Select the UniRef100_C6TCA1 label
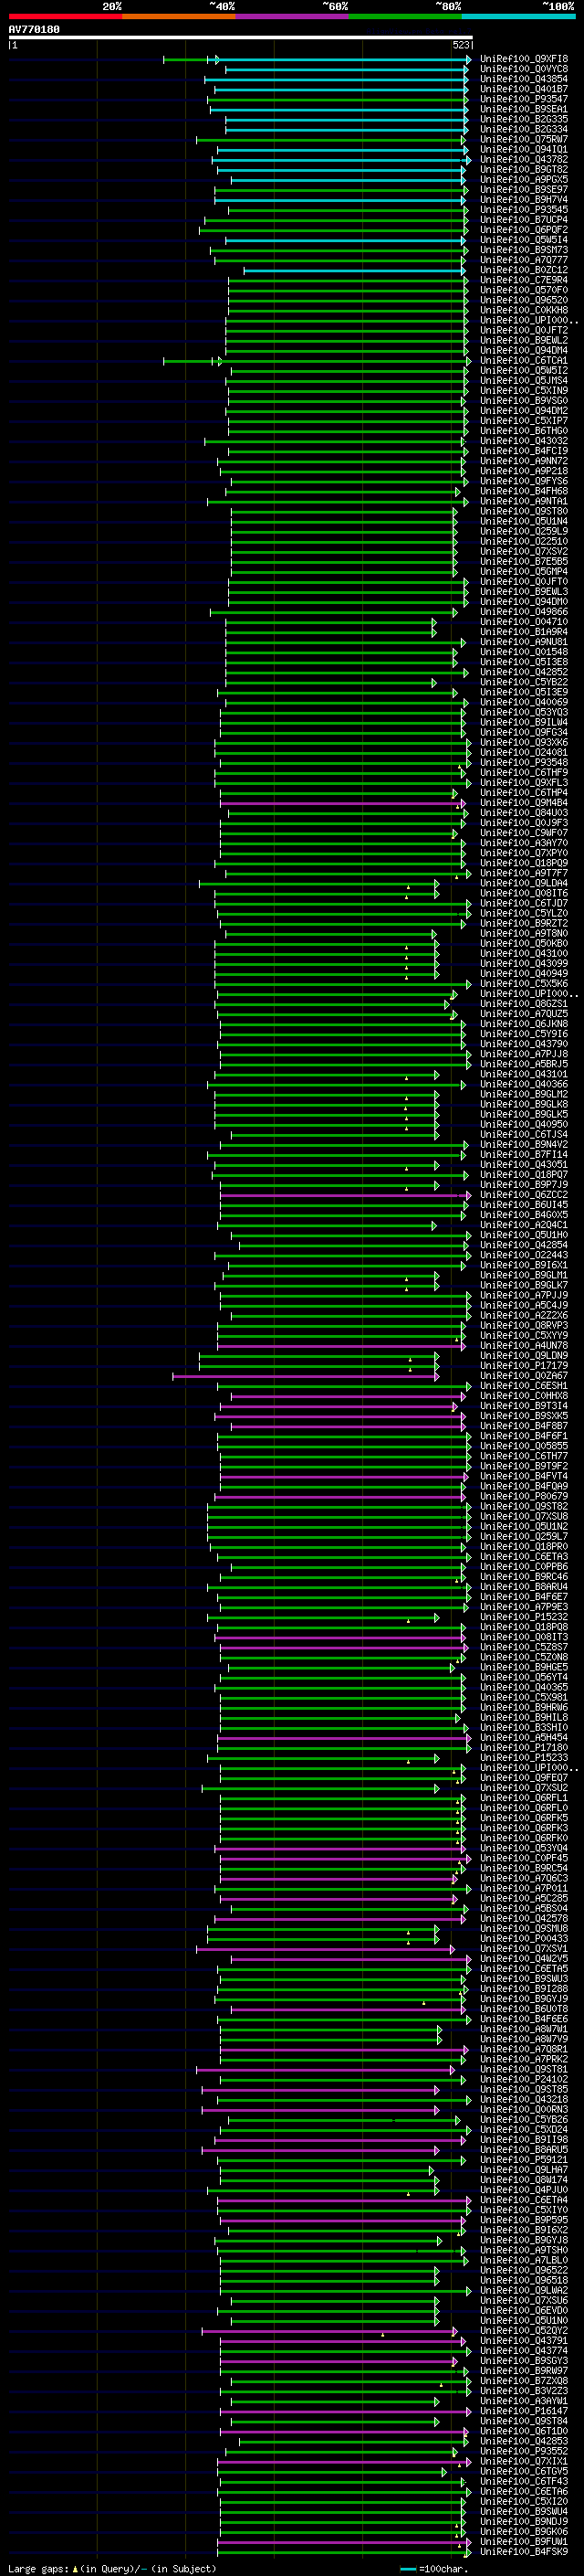The height and width of the screenshot is (2576, 584). point(523,361)
